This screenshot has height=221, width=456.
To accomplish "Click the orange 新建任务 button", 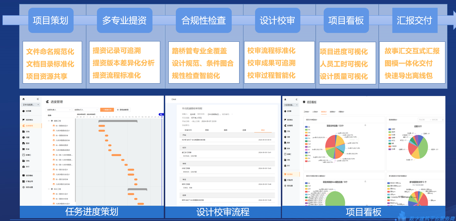I will pos(107,110).
